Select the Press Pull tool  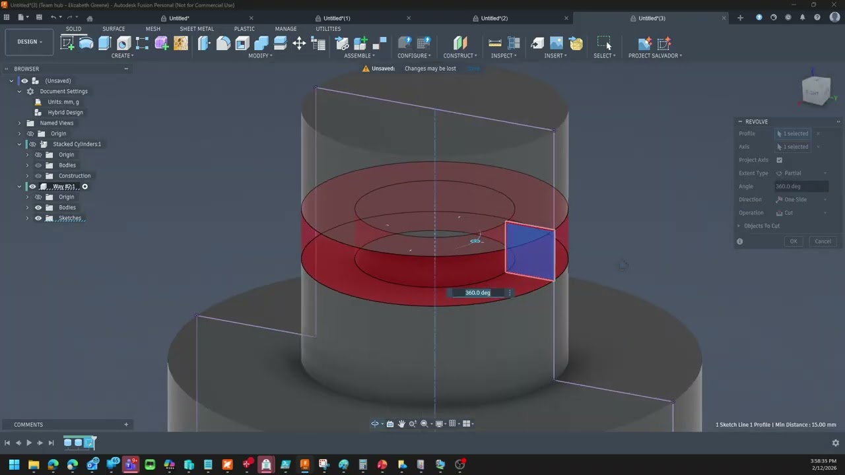[204, 44]
